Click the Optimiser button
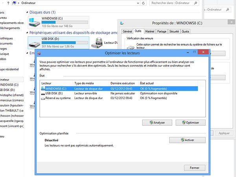236x177 pixels. coord(190,122)
